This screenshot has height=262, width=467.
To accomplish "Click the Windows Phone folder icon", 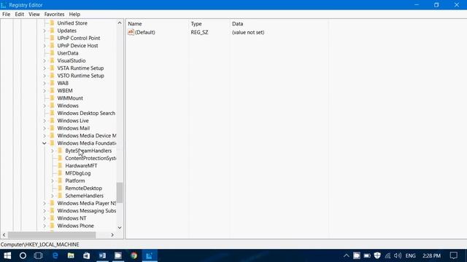I will (52, 226).
